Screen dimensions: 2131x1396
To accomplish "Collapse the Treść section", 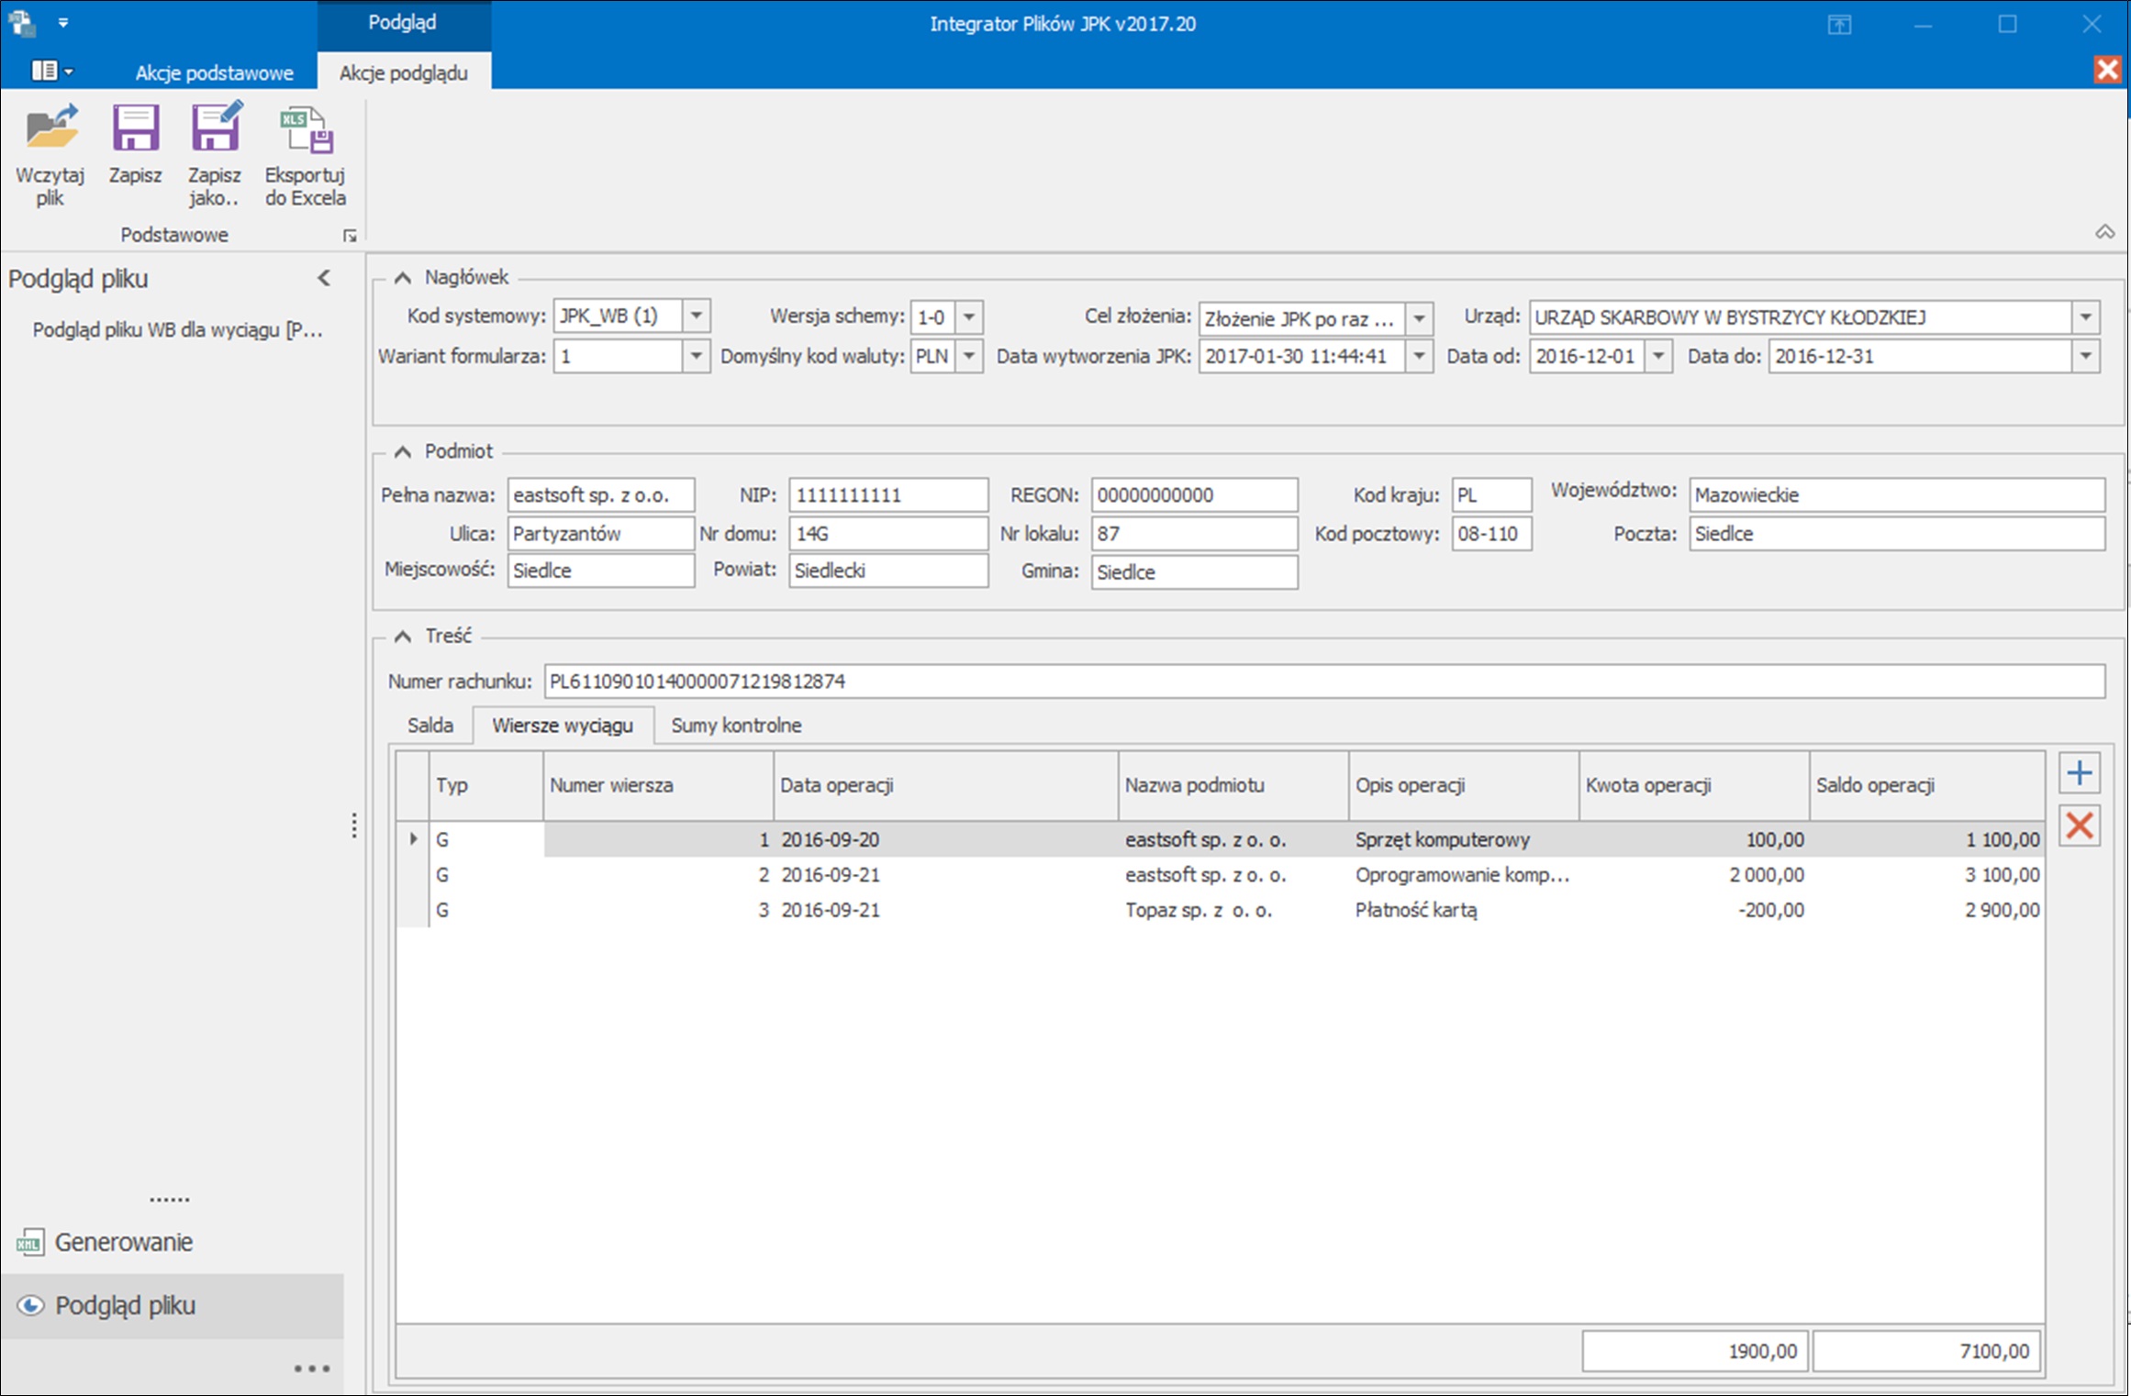I will tap(402, 637).
